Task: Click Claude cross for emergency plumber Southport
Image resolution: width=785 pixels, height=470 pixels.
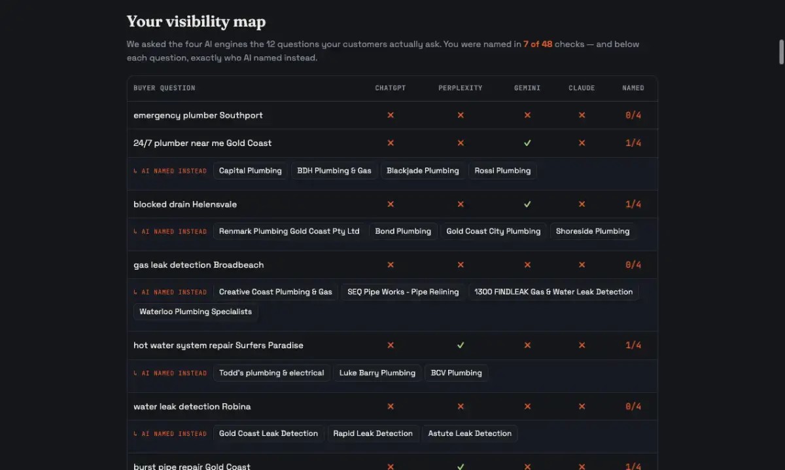Action: 582,115
